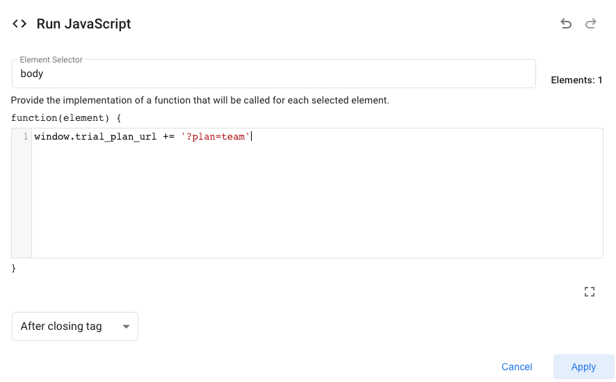
Task: Click the += operator in the code
Action: [169, 137]
